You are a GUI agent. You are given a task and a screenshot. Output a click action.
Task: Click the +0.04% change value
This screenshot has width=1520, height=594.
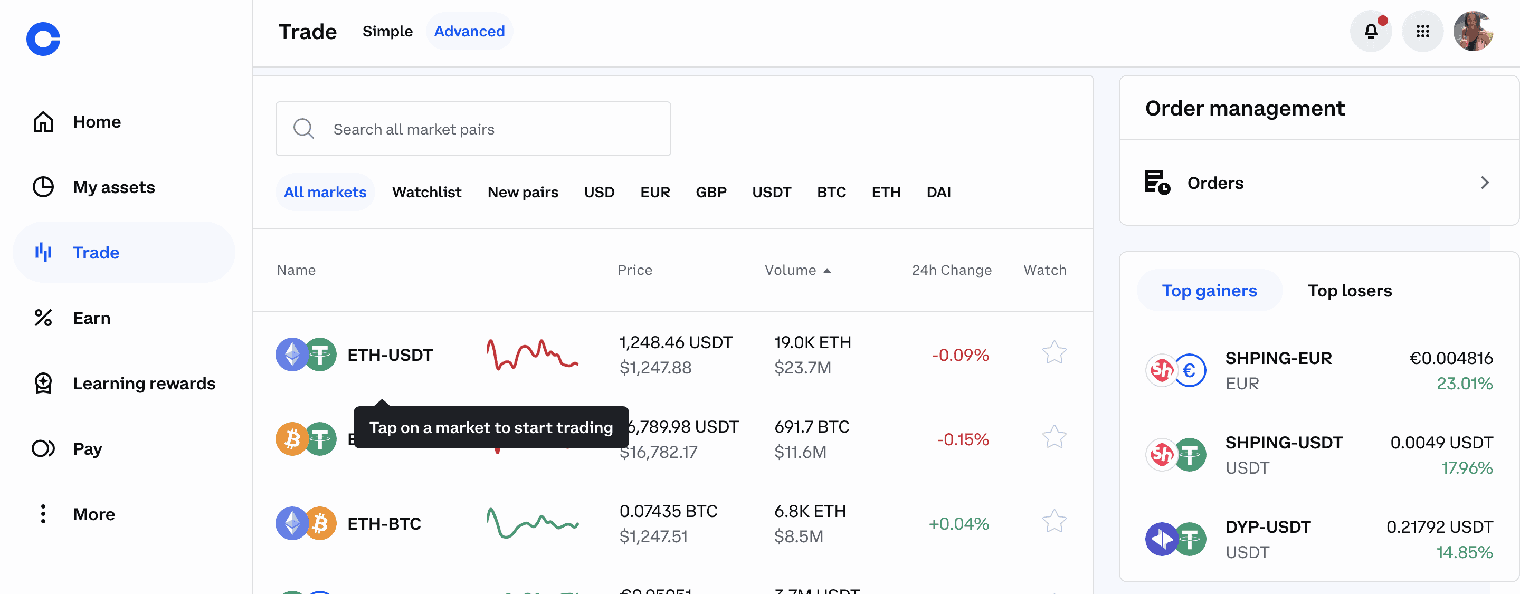tap(959, 524)
